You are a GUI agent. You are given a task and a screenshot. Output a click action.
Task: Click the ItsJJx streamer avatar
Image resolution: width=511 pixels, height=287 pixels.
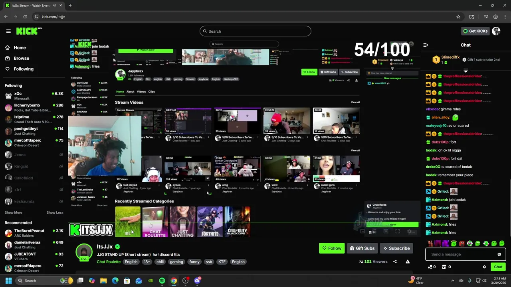coord(84,252)
